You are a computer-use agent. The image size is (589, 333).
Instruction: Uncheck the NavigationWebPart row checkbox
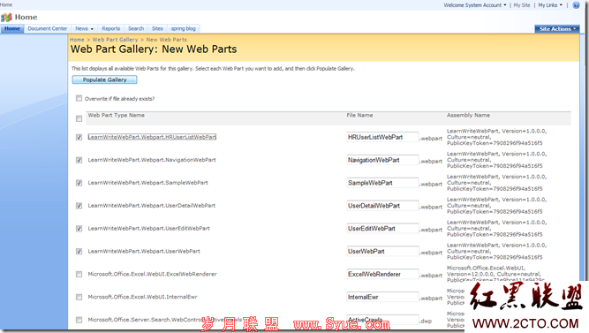(79, 160)
